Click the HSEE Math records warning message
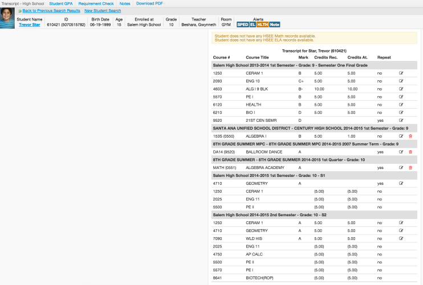This screenshot has width=423, height=285. pos(265,36)
